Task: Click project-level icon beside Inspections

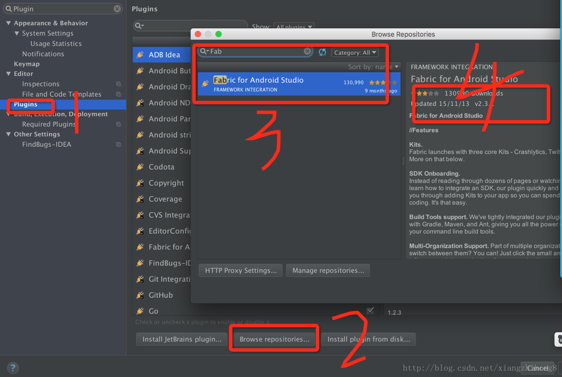Action: click(x=118, y=84)
